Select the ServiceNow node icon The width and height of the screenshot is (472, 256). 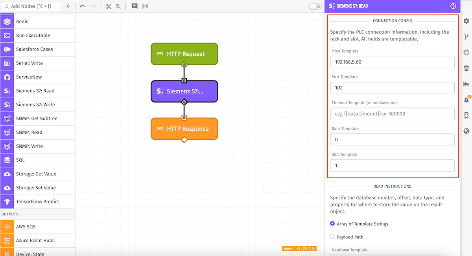point(7,77)
